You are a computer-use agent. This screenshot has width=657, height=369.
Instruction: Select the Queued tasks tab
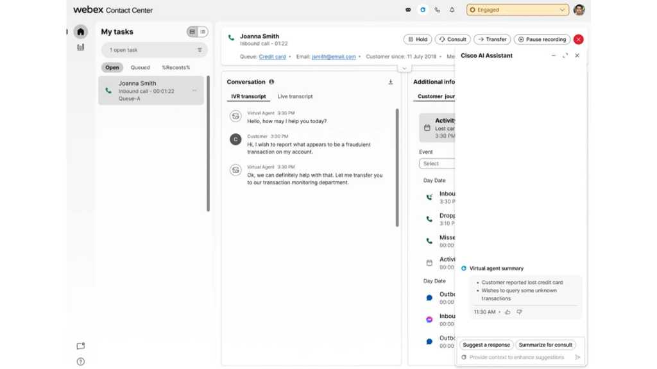(x=140, y=67)
